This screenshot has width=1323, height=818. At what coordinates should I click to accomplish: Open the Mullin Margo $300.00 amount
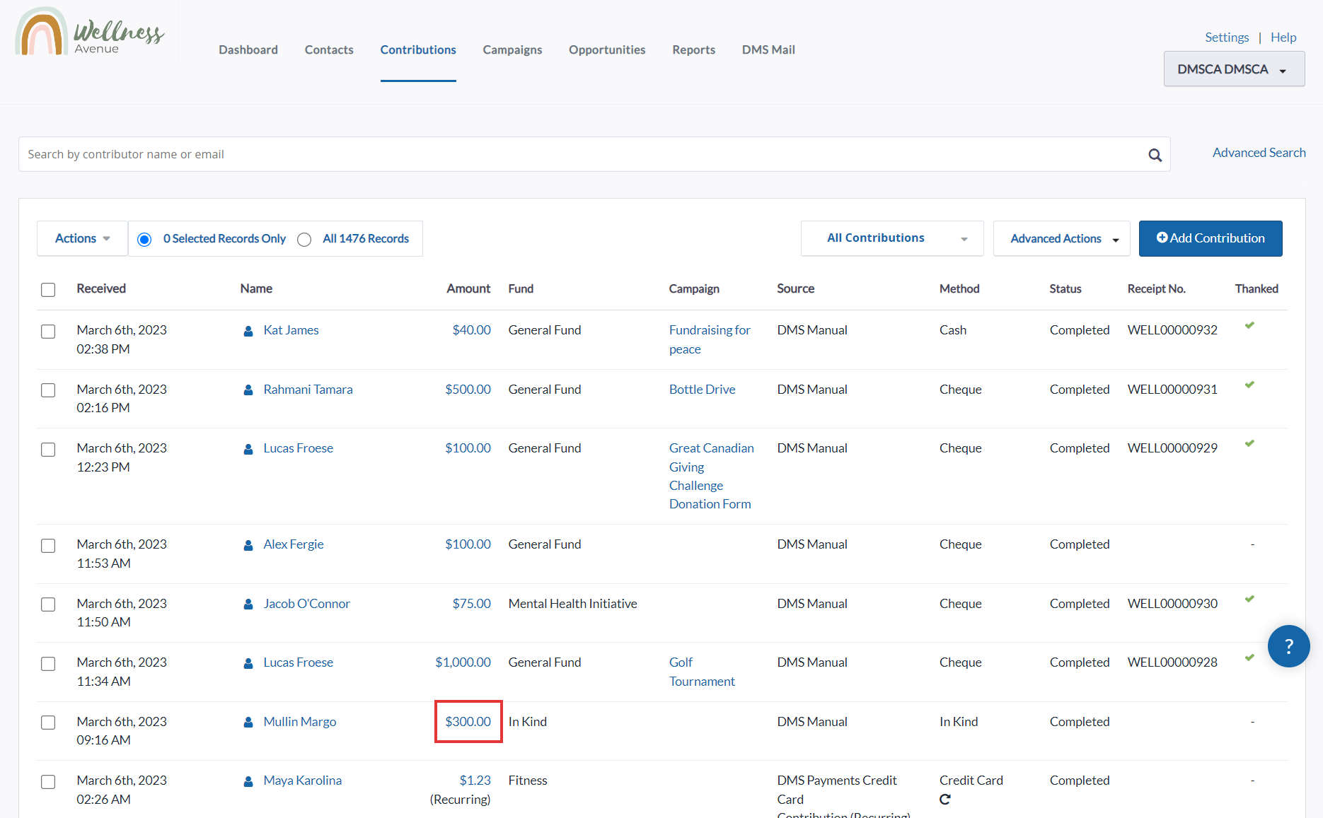tap(468, 722)
